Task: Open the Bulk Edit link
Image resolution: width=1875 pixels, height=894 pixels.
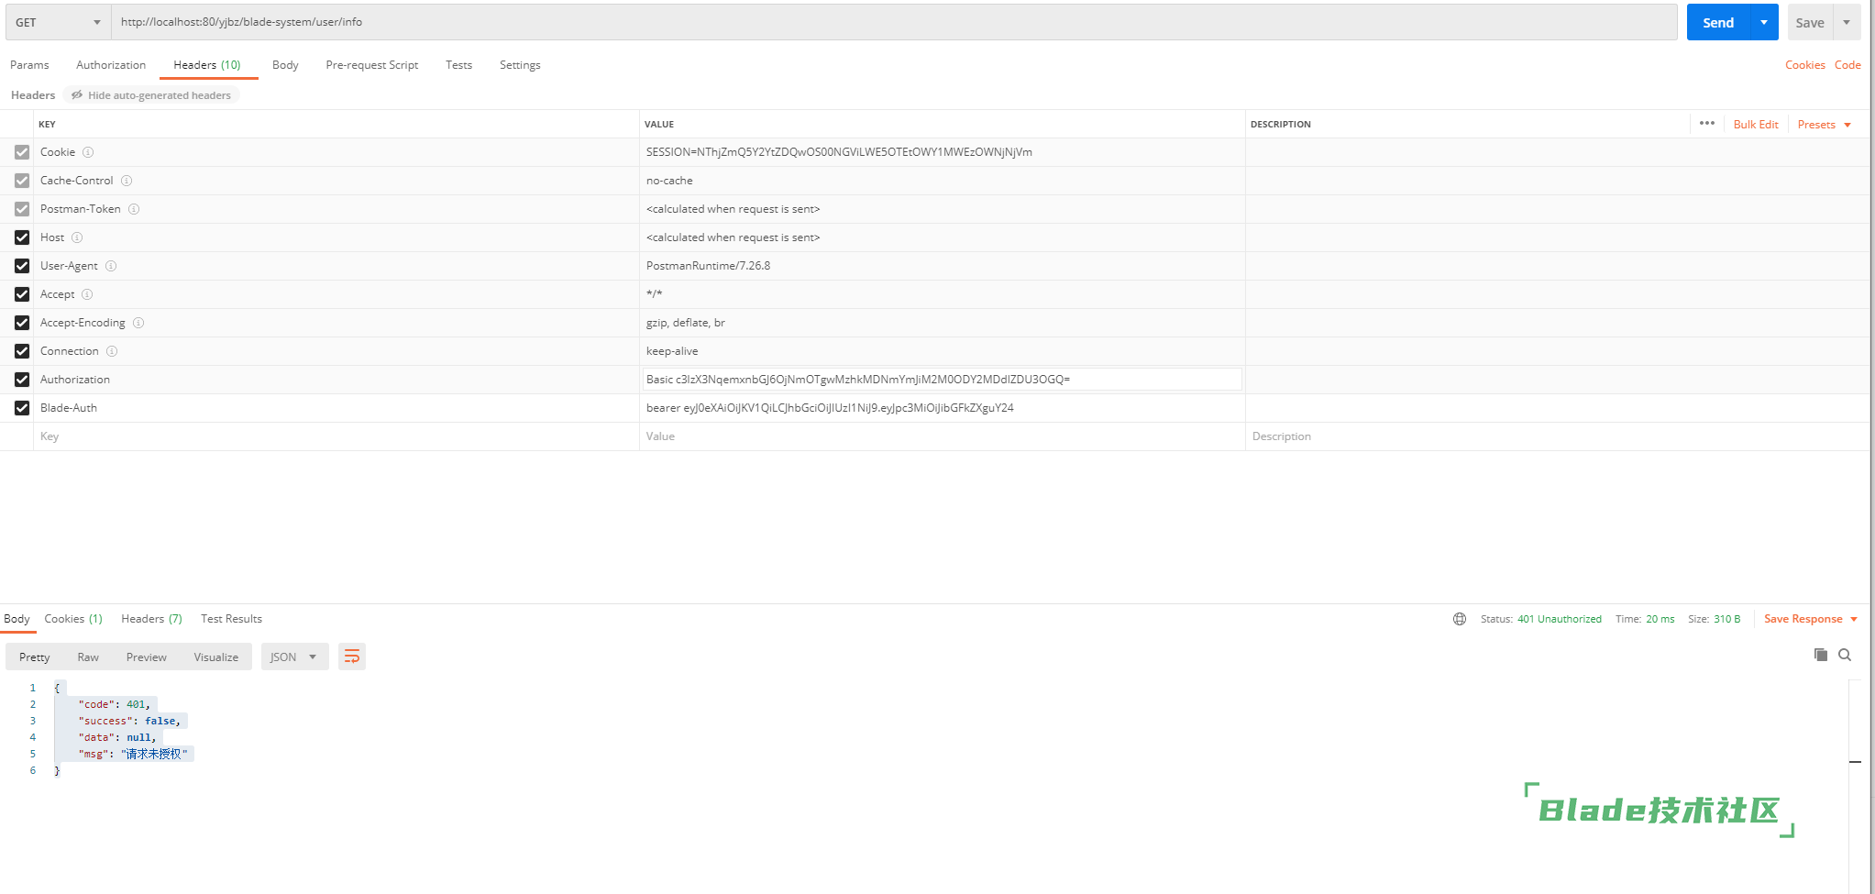Action: (x=1755, y=125)
